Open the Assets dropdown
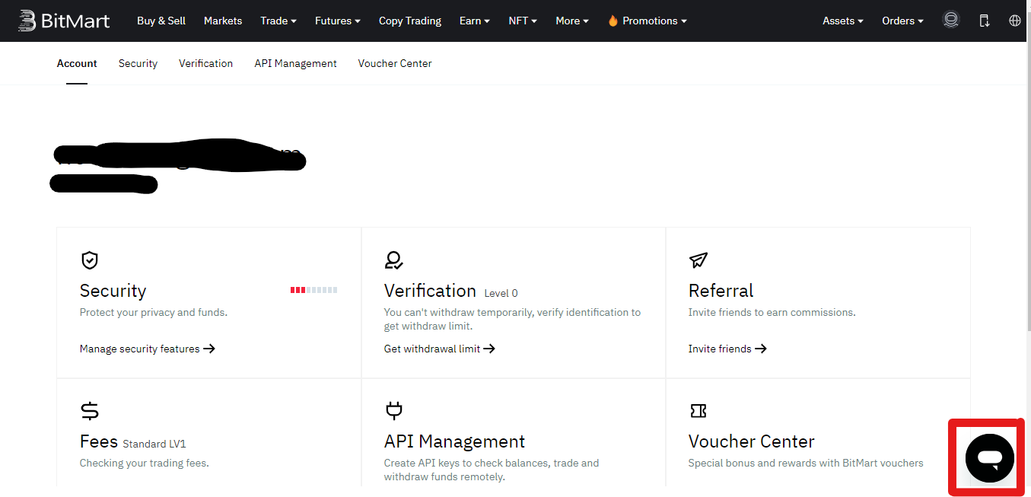 tap(843, 21)
